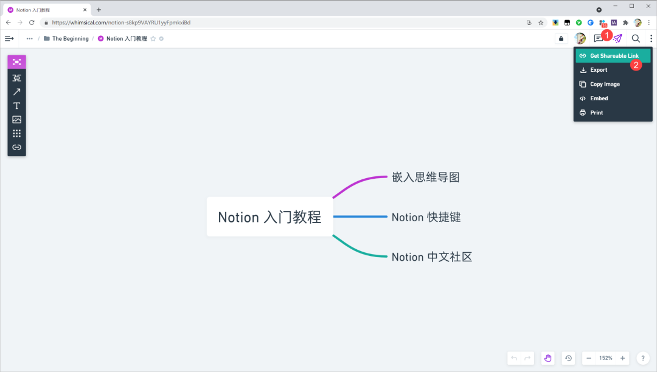Open the lock permissions icon

pos(561,38)
